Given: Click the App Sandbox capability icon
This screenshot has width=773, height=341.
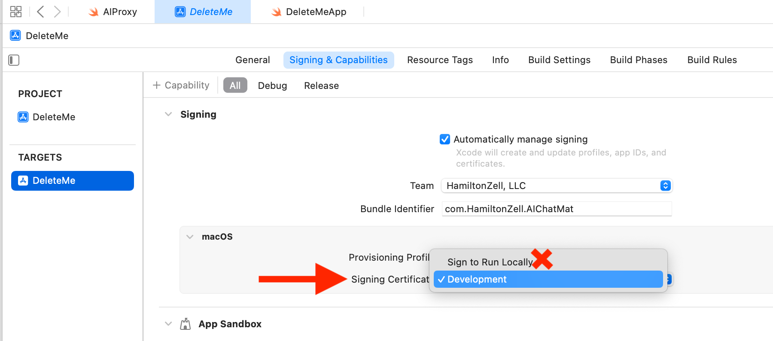Looking at the screenshot, I should click(185, 324).
